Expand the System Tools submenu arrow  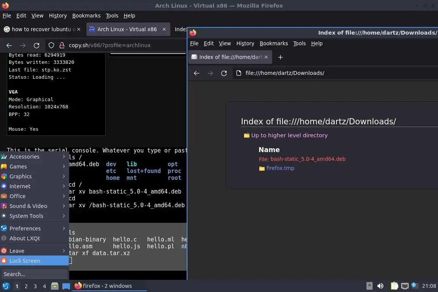click(64, 216)
